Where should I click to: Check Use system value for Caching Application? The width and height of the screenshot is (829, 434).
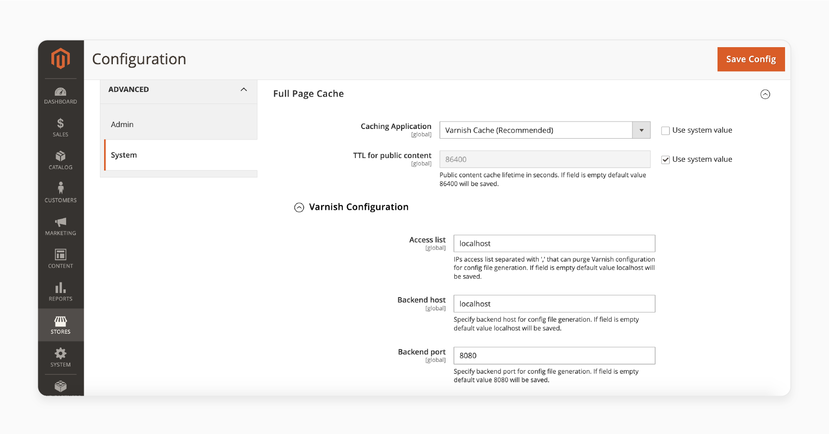click(x=665, y=131)
